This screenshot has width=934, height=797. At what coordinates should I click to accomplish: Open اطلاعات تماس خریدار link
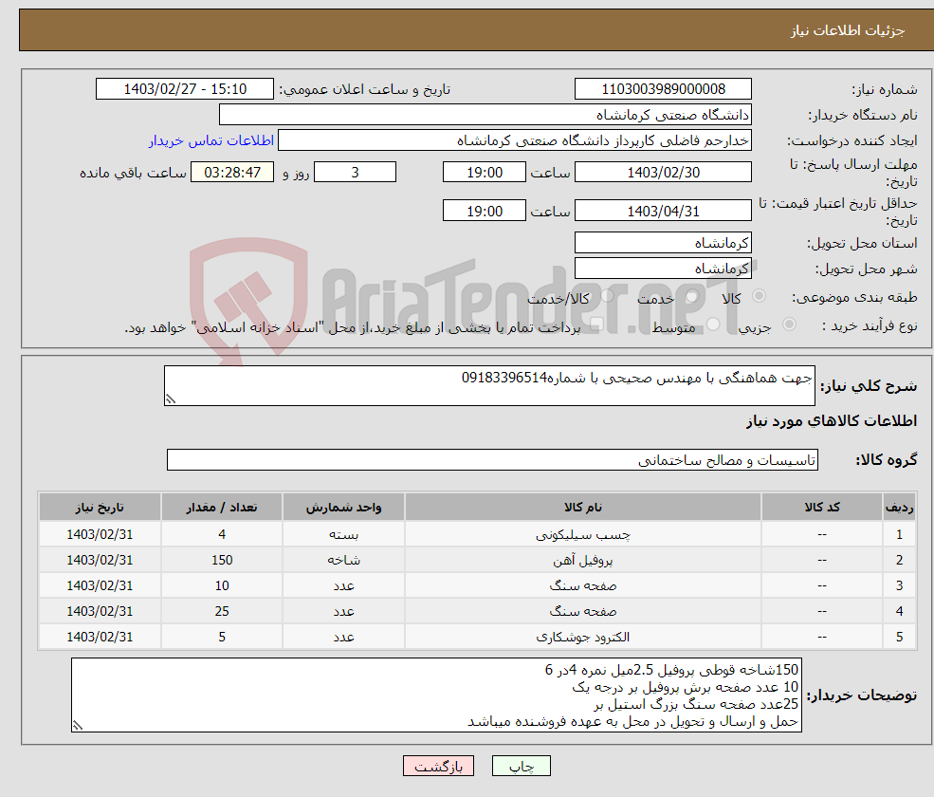click(211, 140)
